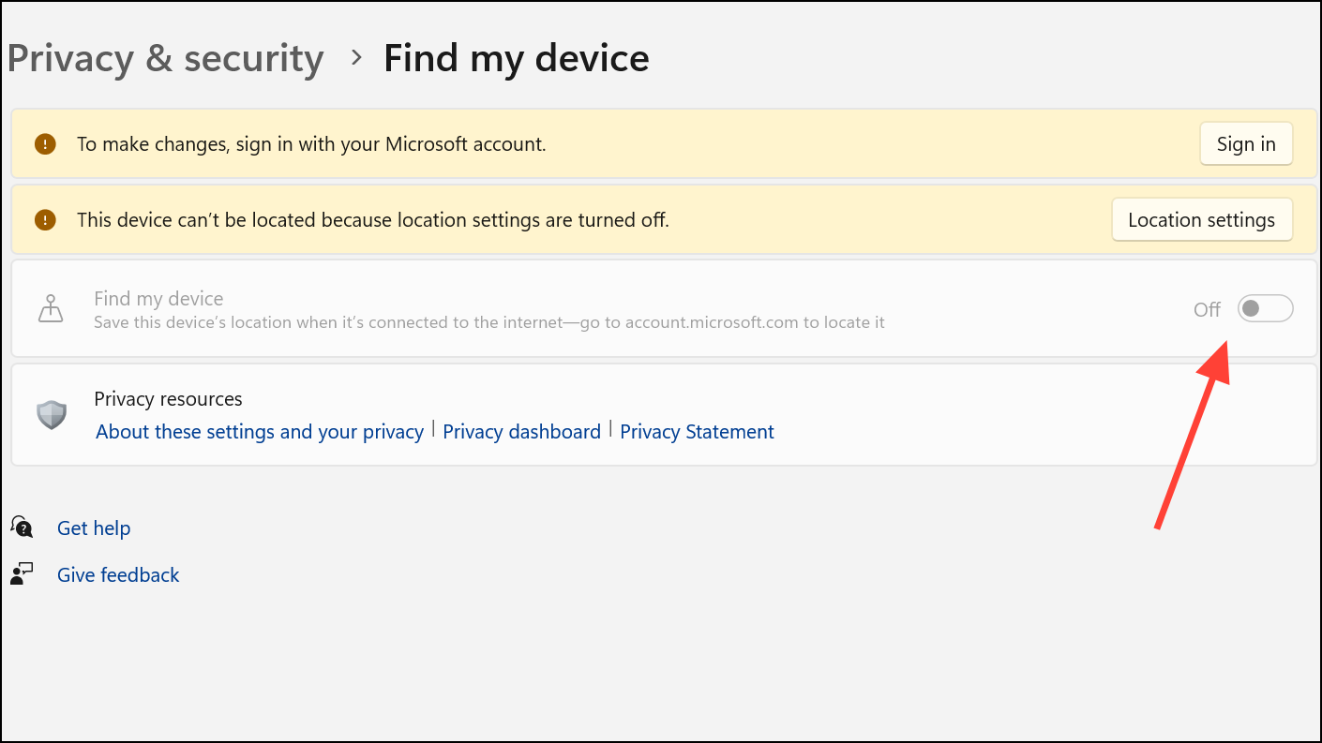Click the Get help link
Image resolution: width=1322 pixels, height=743 pixels.
(94, 528)
